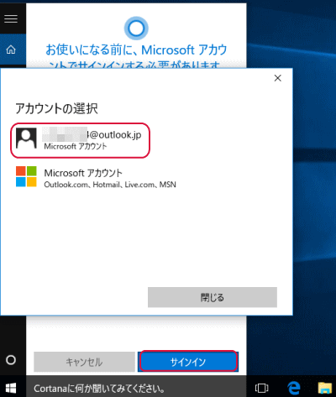Click the サインイン button
The width and height of the screenshot is (336, 397).
click(188, 362)
